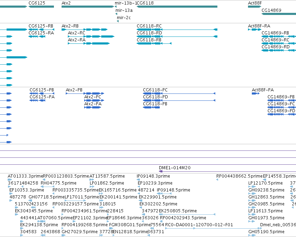Open EST EK165716.5prime

(118, 190)
